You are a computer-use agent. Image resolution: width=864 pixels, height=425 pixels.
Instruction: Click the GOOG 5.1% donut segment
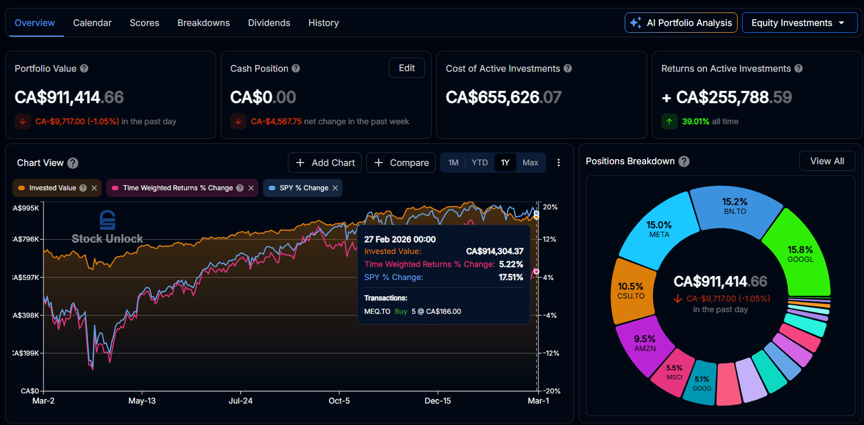point(701,382)
